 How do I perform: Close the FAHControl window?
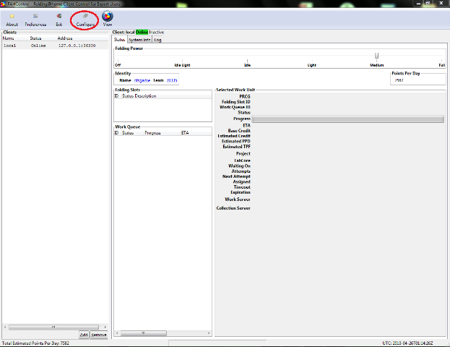pos(441,3)
